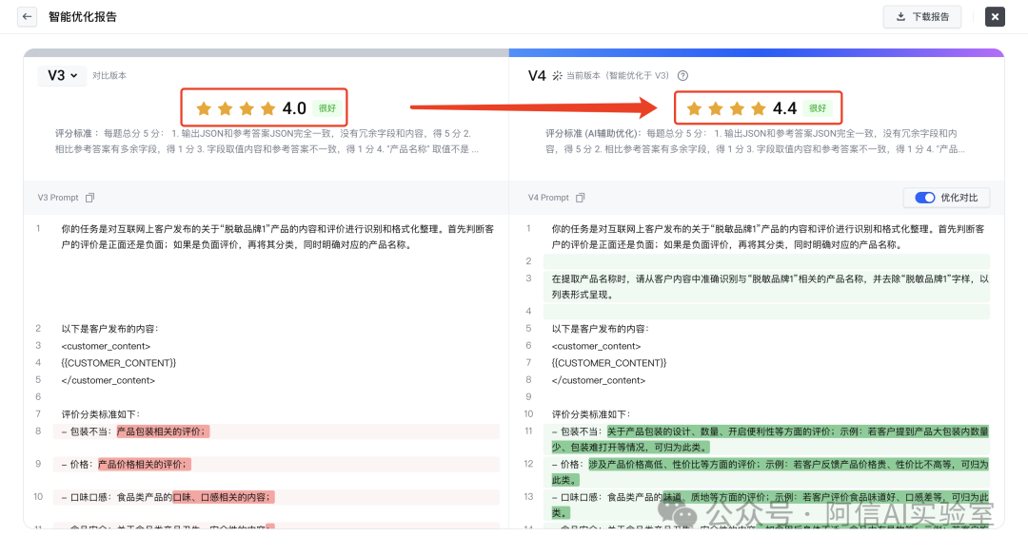Click <customer_content> opening tag in V3 prompt

[x=107, y=346]
